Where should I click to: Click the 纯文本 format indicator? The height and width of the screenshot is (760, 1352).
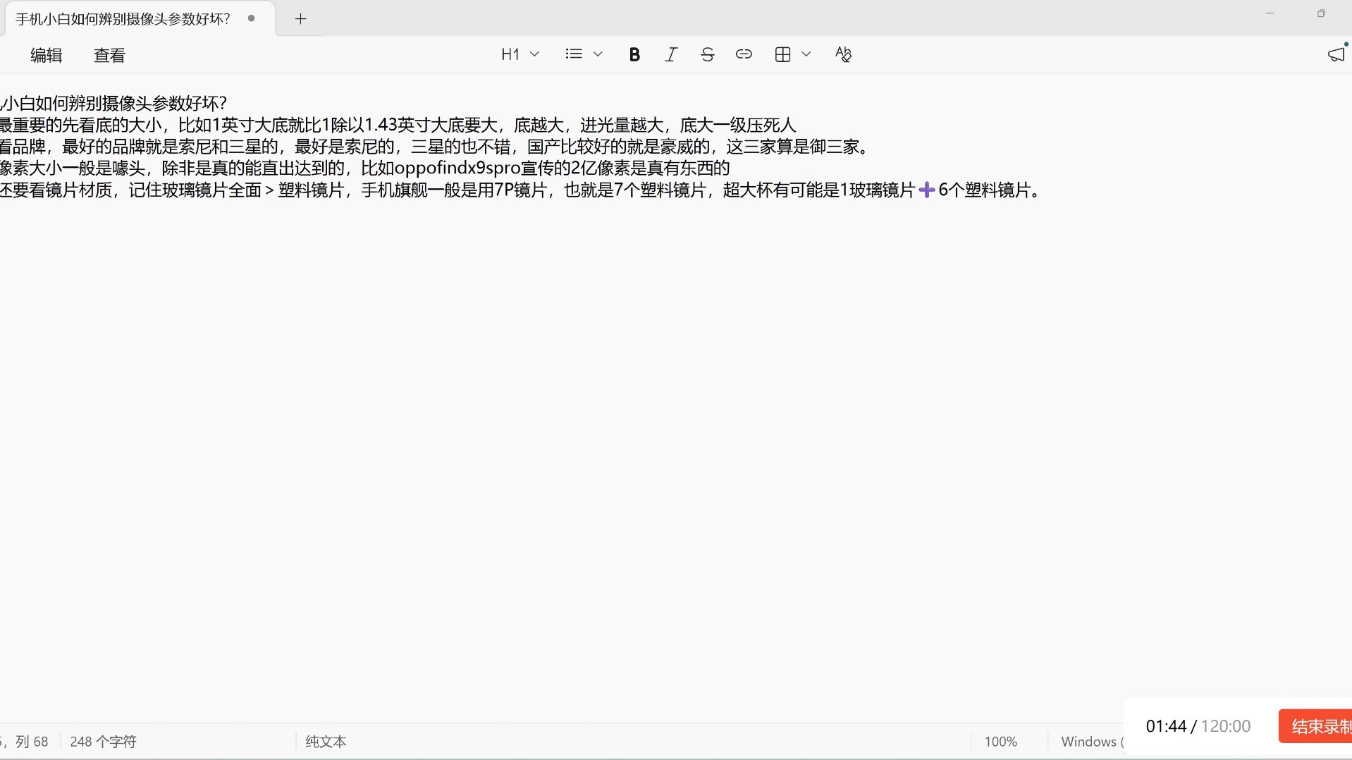point(326,742)
